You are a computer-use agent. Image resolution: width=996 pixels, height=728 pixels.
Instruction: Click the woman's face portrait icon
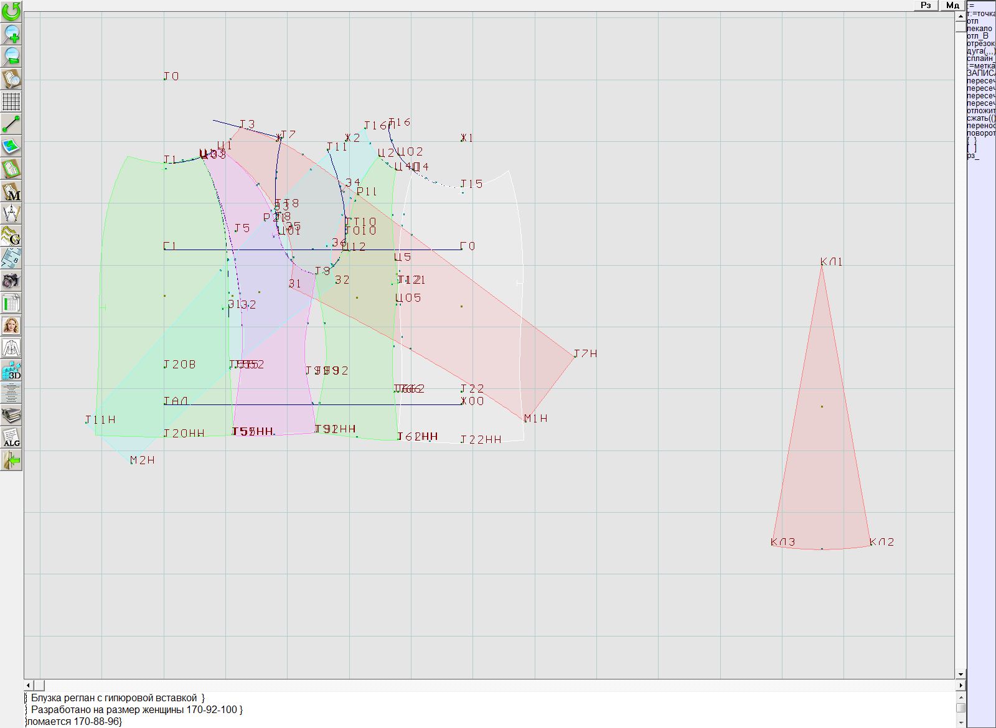[x=11, y=325]
